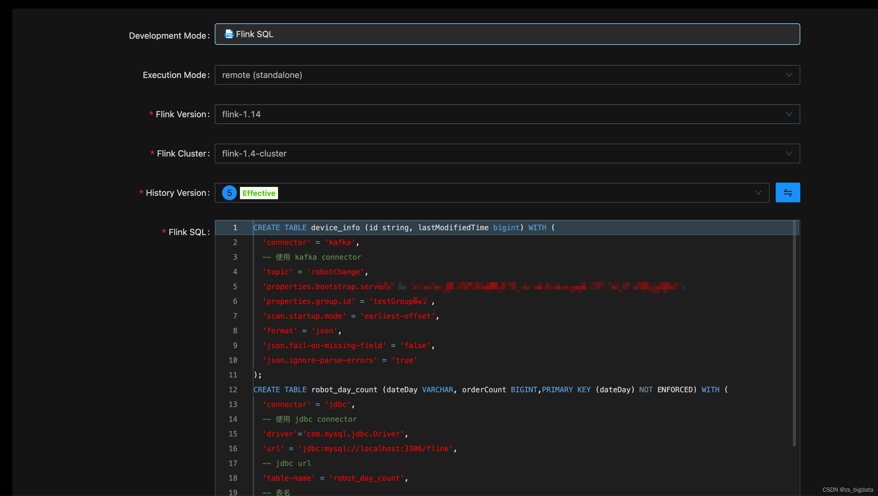The height and width of the screenshot is (496, 878).
Task: Click the 'topic' = 'robotChange' code line
Action: pyautogui.click(x=315, y=272)
